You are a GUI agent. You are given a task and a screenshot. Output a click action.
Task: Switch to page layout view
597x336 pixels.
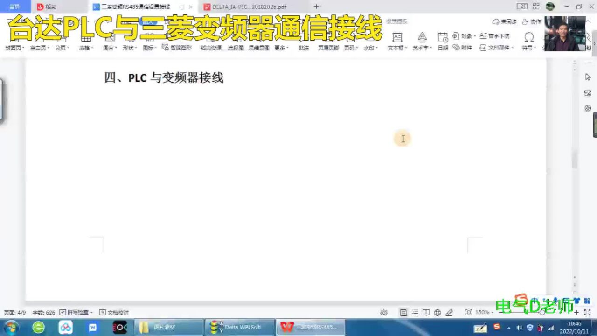[x=403, y=313]
